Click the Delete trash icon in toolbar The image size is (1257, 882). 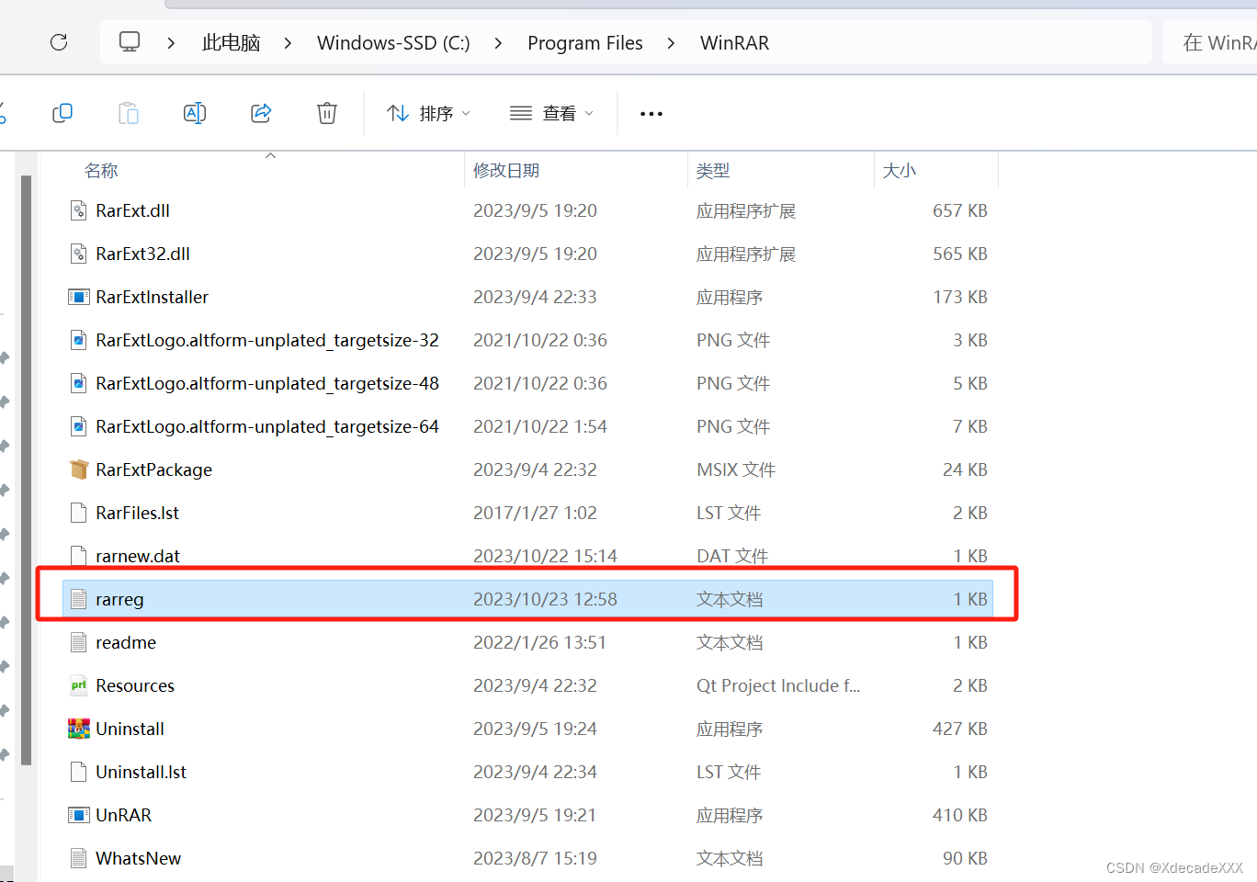pos(327,113)
